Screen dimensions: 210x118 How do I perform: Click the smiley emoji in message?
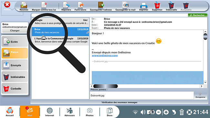[159, 41]
